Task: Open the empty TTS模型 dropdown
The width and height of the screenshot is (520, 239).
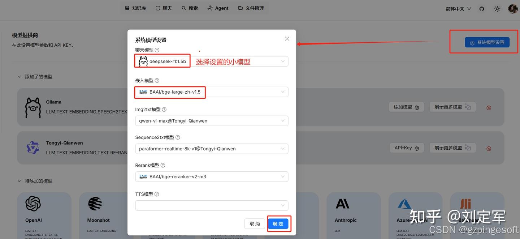Action: [212, 205]
